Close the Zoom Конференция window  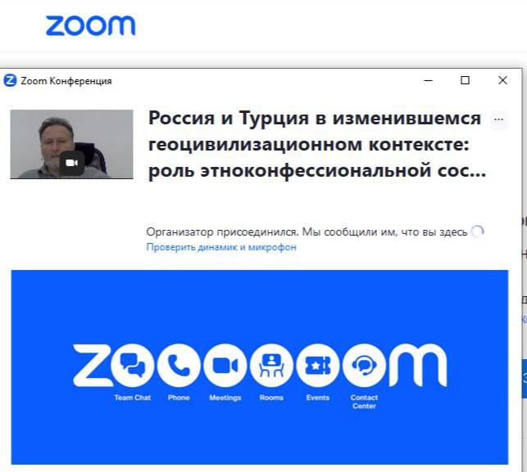tap(502, 80)
